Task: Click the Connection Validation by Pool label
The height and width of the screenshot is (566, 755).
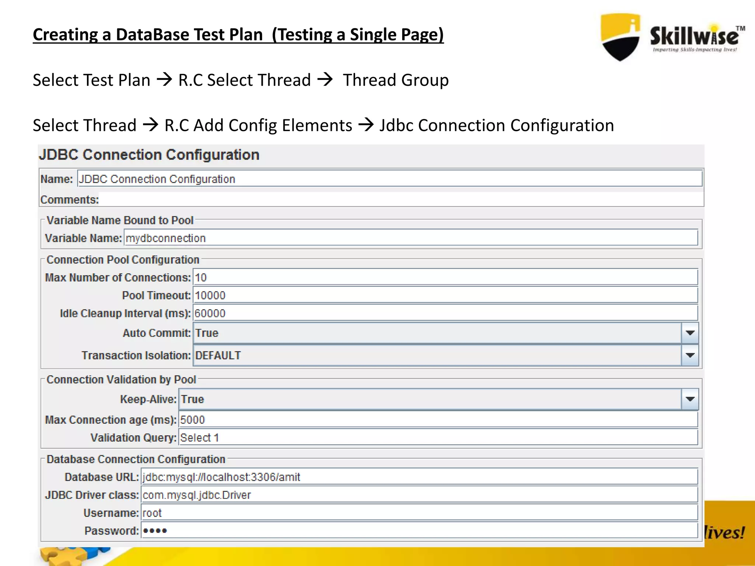Action: click(121, 379)
